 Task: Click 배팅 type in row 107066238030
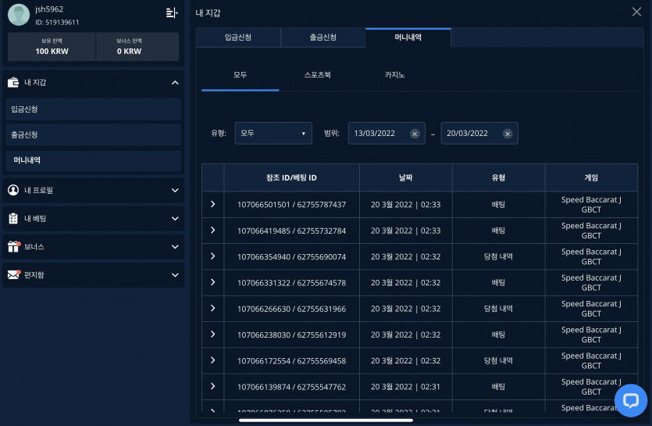point(498,335)
